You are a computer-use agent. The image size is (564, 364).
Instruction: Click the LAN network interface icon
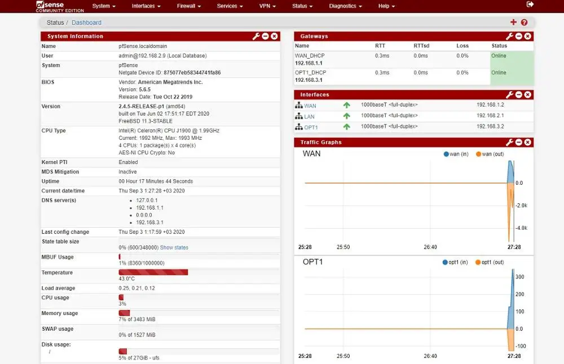pyautogui.click(x=299, y=116)
